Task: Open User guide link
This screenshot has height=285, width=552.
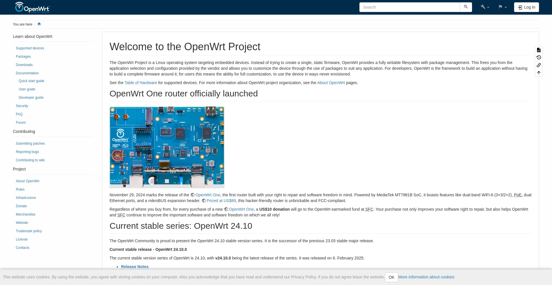Action: point(27,89)
